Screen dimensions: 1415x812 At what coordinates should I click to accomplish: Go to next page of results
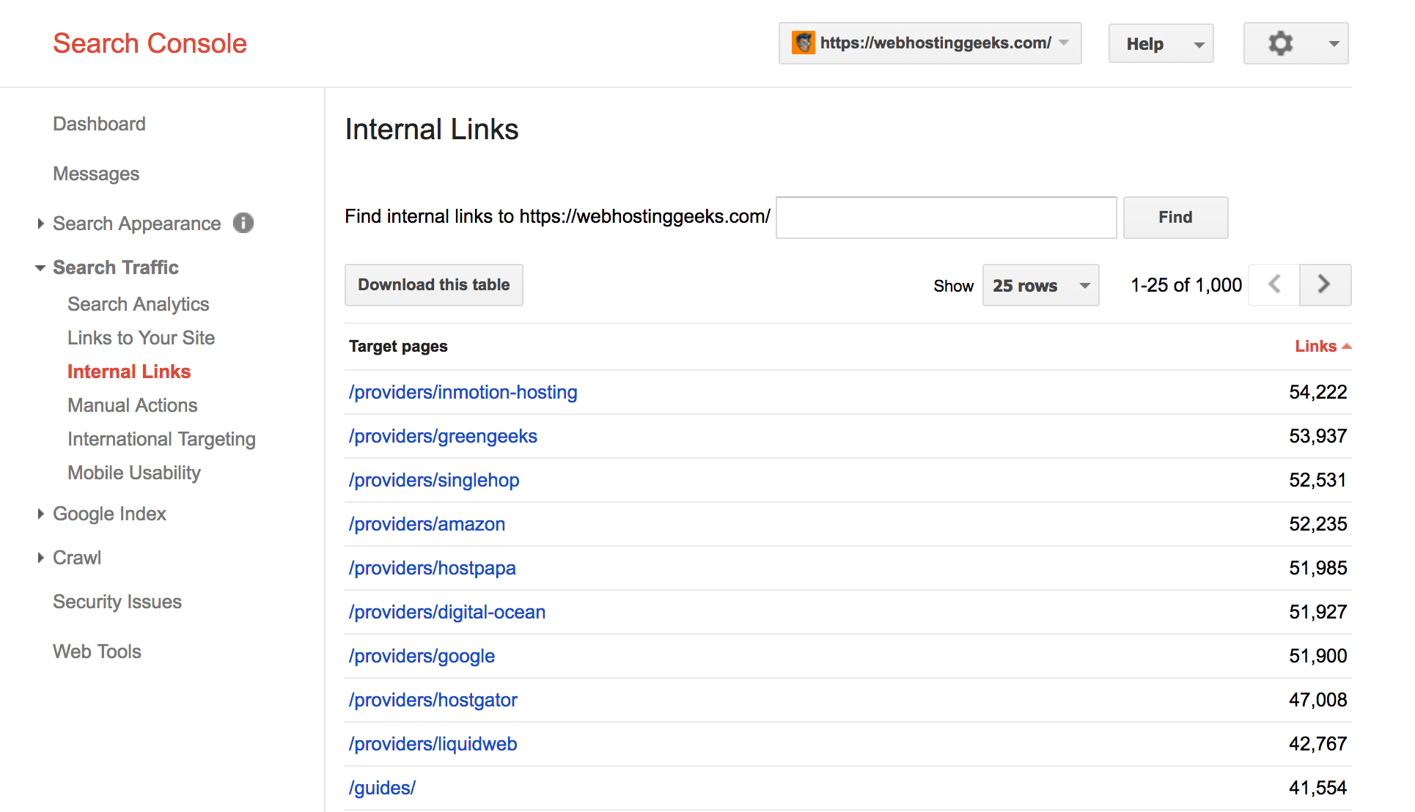click(1324, 284)
